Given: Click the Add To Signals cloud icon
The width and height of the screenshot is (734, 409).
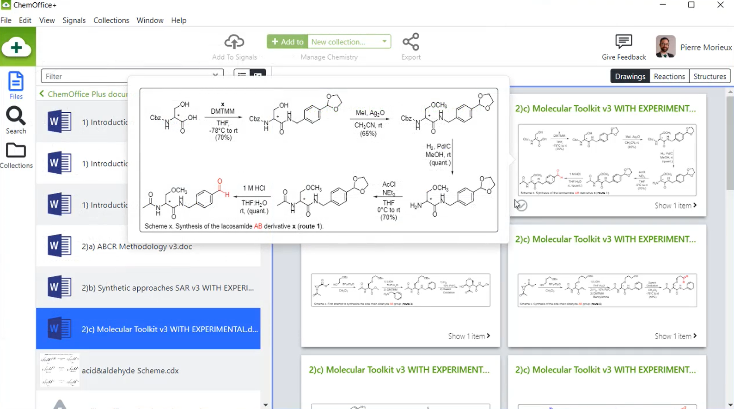Looking at the screenshot, I should pos(234,42).
